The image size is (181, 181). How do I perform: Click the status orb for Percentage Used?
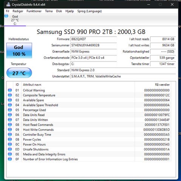pyautogui.click(x=10, y=110)
